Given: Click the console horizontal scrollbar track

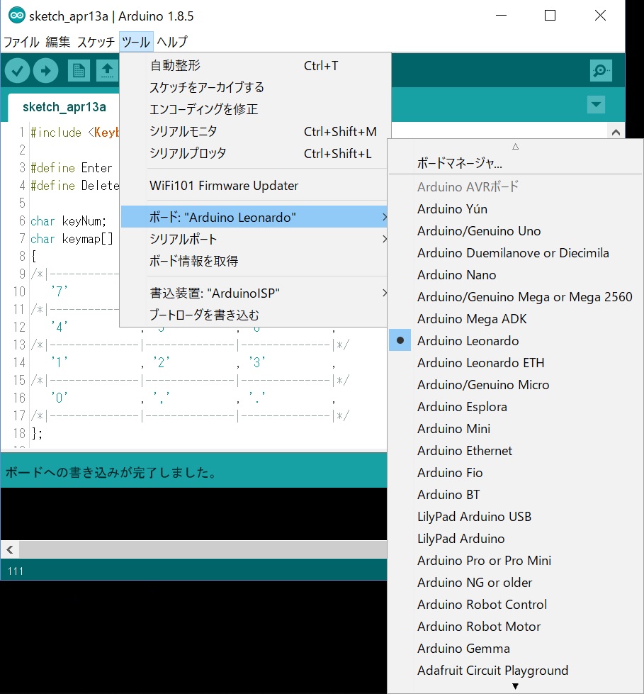Looking at the screenshot, I should pos(203,549).
